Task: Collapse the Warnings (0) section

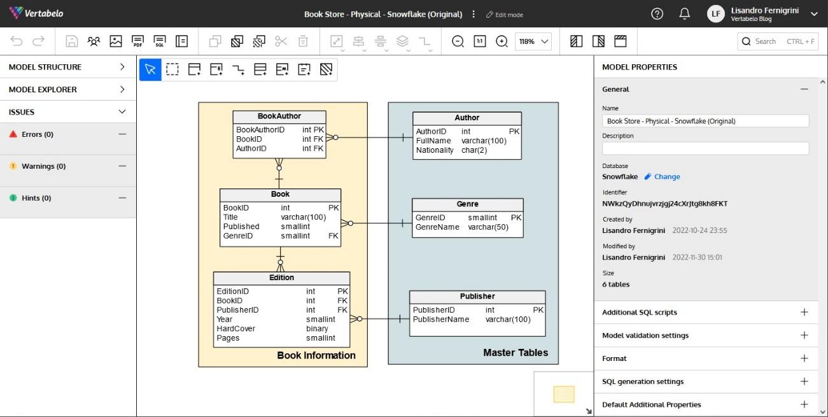Action: [x=122, y=166]
